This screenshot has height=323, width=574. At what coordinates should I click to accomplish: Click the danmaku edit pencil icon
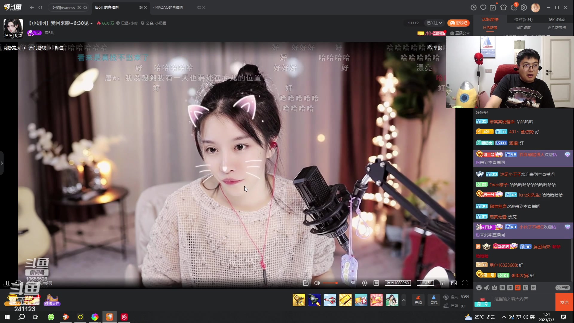(306, 283)
